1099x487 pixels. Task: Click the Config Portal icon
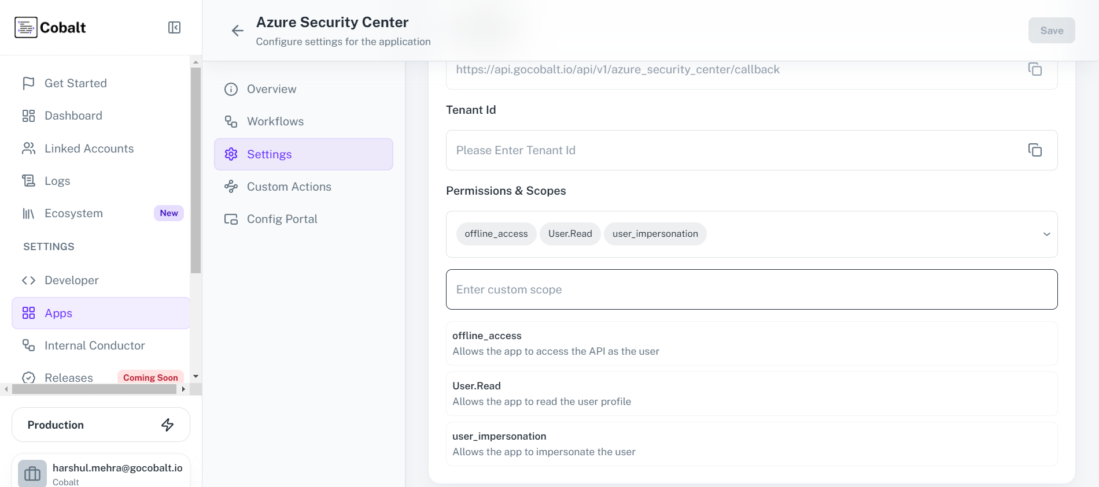point(231,219)
